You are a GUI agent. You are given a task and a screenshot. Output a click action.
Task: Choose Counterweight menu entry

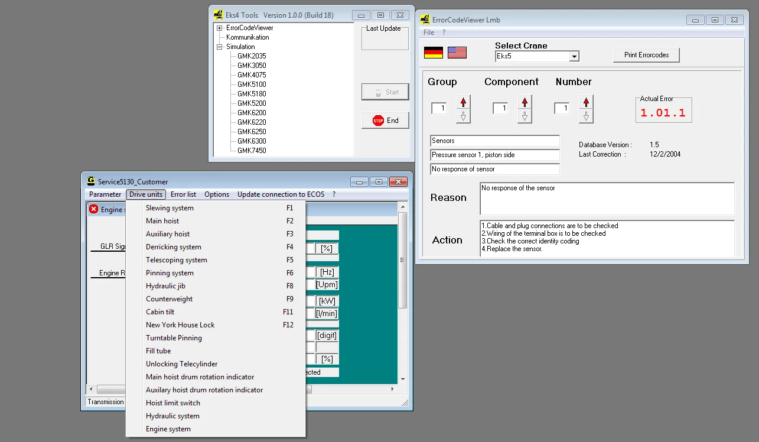point(216,299)
